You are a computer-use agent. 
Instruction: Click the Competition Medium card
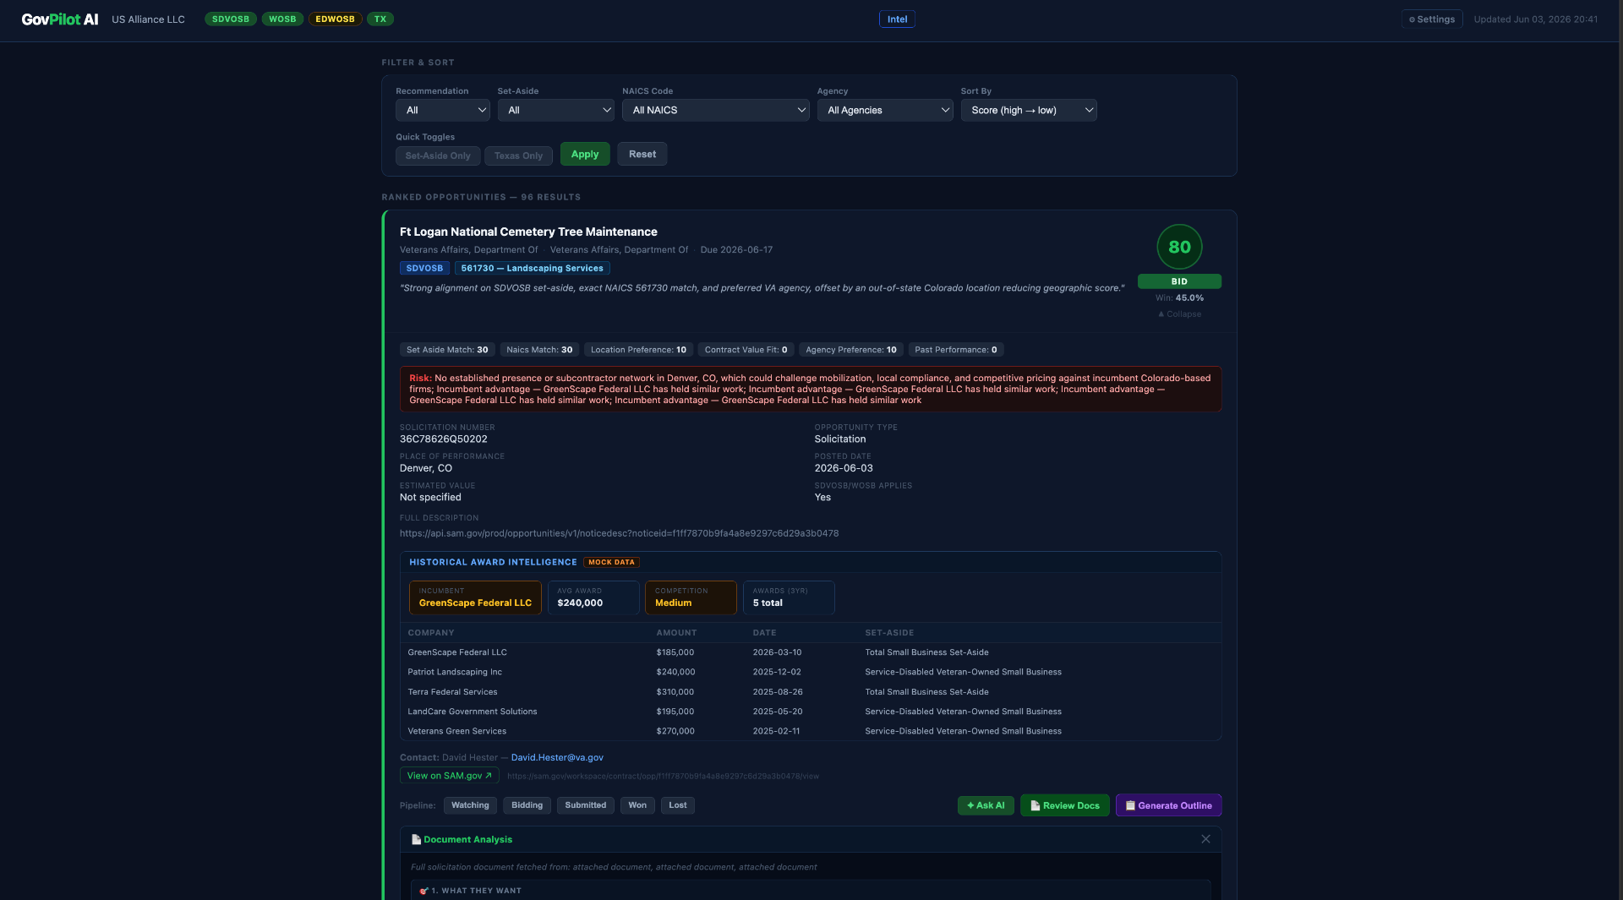691,597
